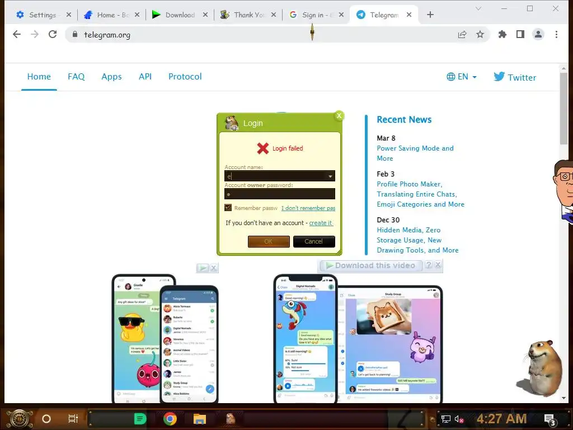Close the Settings browser tab
This screenshot has width=573, height=430.
tap(69, 15)
